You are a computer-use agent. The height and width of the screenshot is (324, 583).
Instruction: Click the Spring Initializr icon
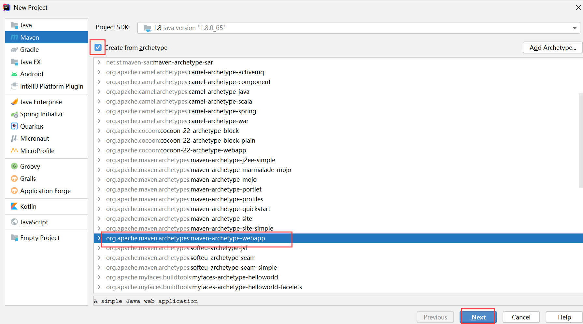point(14,114)
